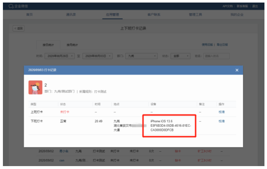
Task: Click the 上班打卡 row label
Action: tap(37, 112)
